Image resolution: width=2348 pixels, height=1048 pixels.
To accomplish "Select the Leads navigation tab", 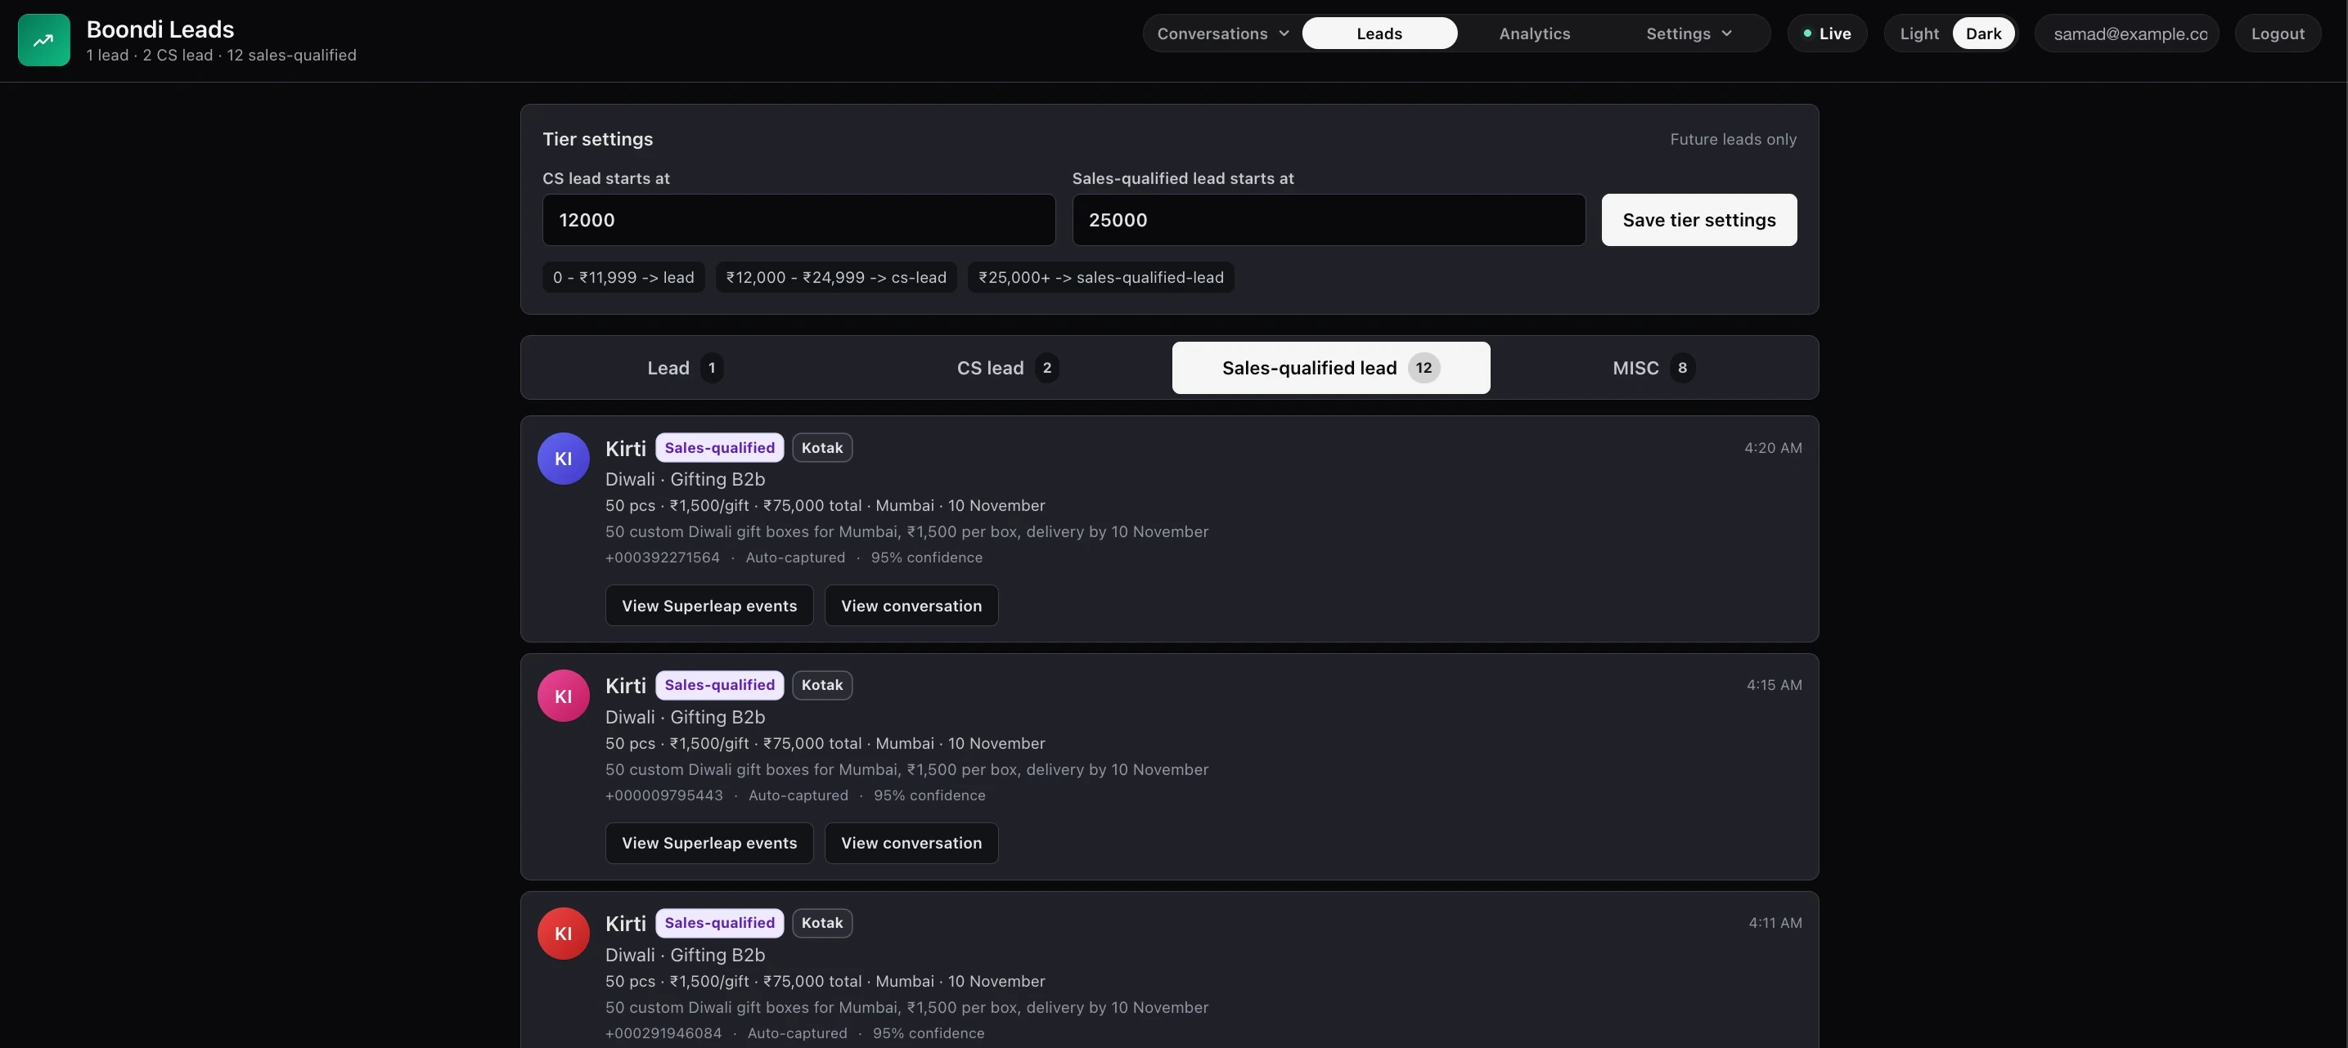I will pos(1379,34).
